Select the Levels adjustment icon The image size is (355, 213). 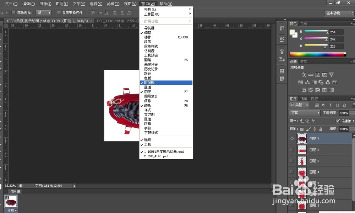pos(311,75)
